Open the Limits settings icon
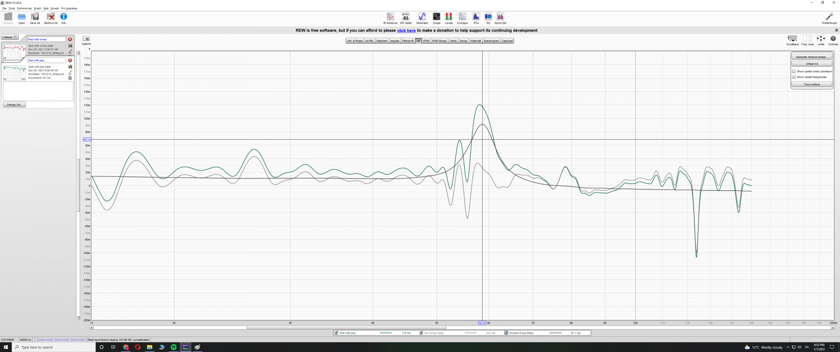The image size is (840, 352). [x=821, y=39]
